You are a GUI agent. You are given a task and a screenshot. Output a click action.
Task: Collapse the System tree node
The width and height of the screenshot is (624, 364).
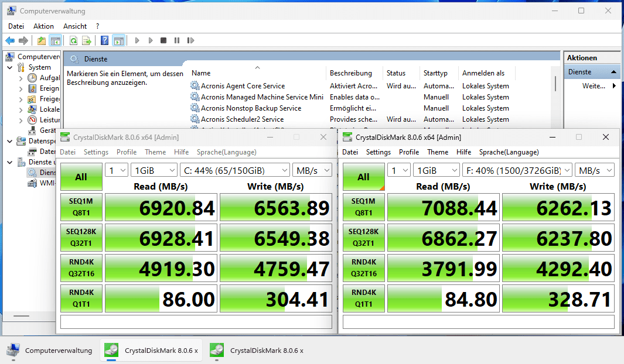click(10, 67)
